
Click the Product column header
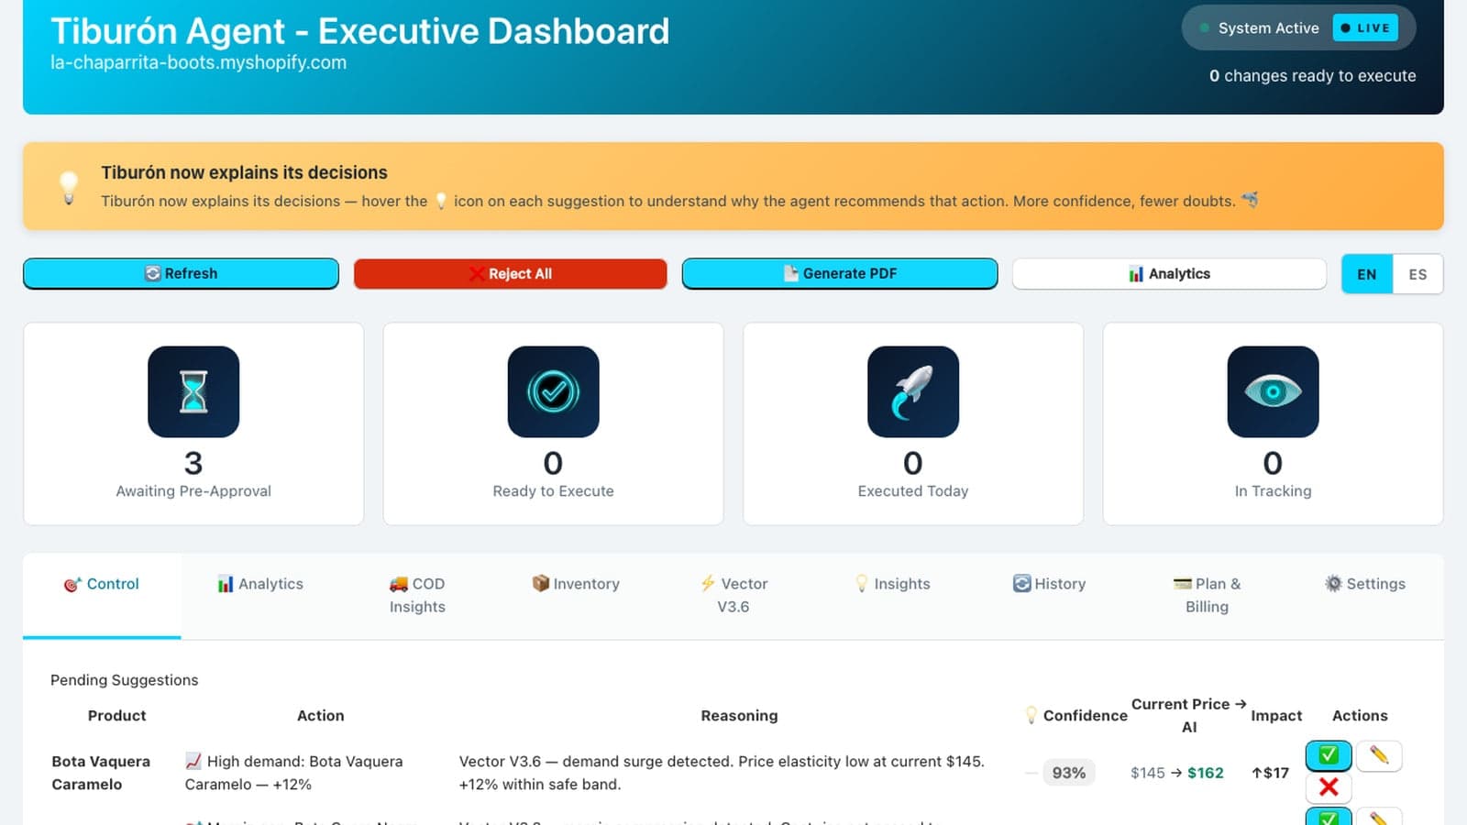coord(117,716)
